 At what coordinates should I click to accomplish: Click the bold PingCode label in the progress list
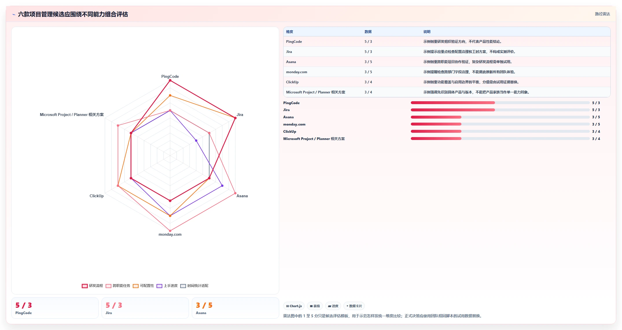tap(291, 103)
